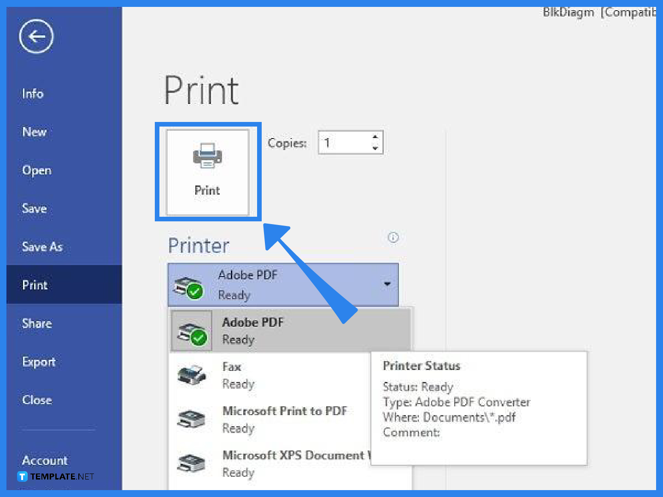The image size is (663, 497).
Task: Open the Export section in the sidebar
Action: click(x=39, y=362)
